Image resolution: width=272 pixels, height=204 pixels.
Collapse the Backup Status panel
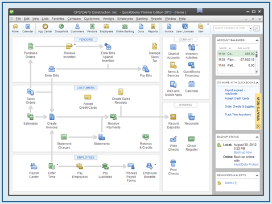click(257, 137)
